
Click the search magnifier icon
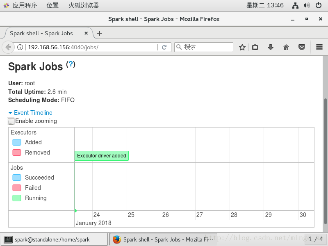coord(179,47)
